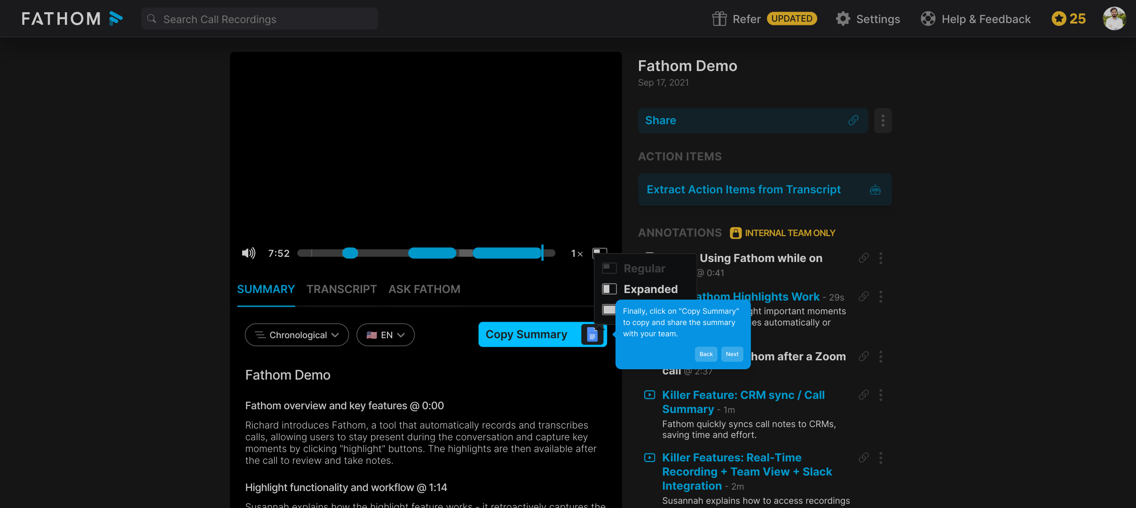Copy link for CRM sync / Call Summary annotation
Viewport: 1136px width, 508px height.
click(864, 395)
